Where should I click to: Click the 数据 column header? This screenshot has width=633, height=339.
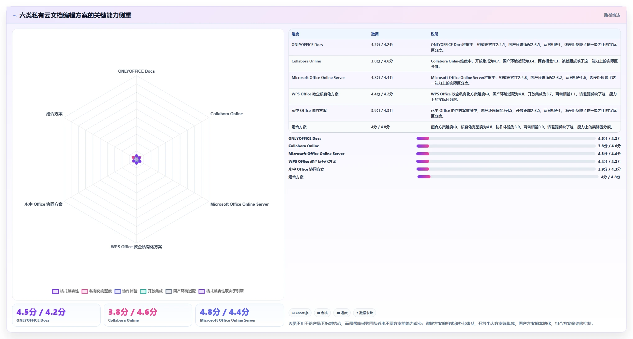click(375, 34)
